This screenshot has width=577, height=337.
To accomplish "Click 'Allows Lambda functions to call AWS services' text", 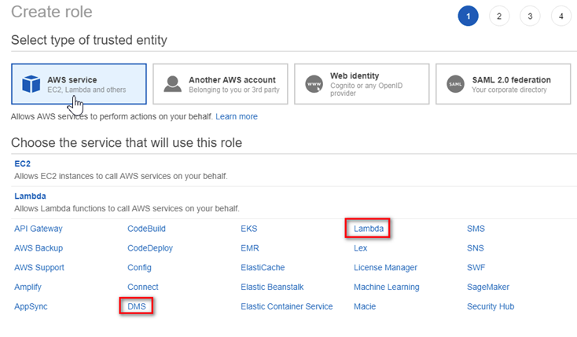I will (127, 209).
